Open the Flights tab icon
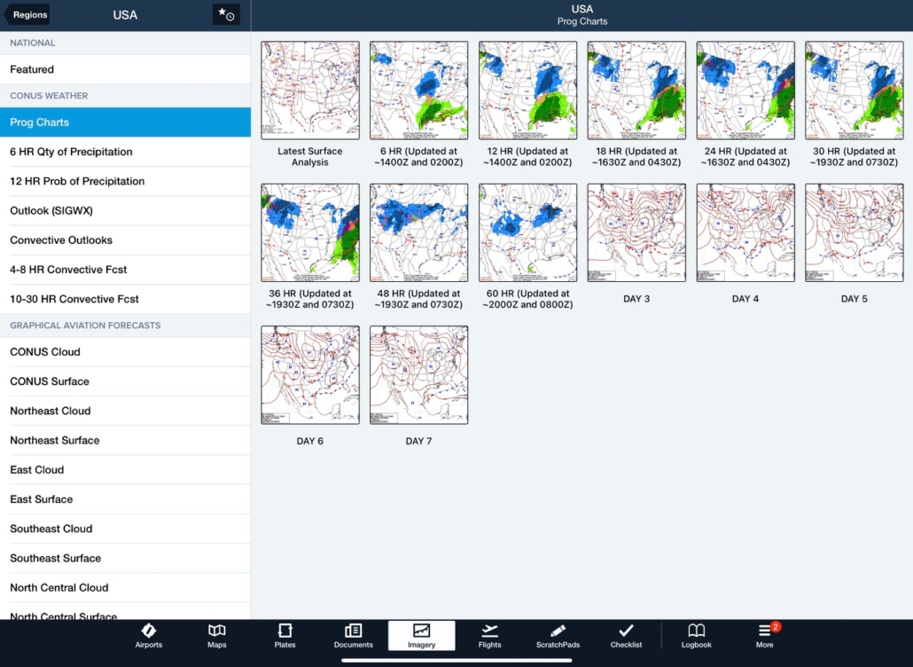Image resolution: width=913 pixels, height=667 pixels. (x=489, y=631)
